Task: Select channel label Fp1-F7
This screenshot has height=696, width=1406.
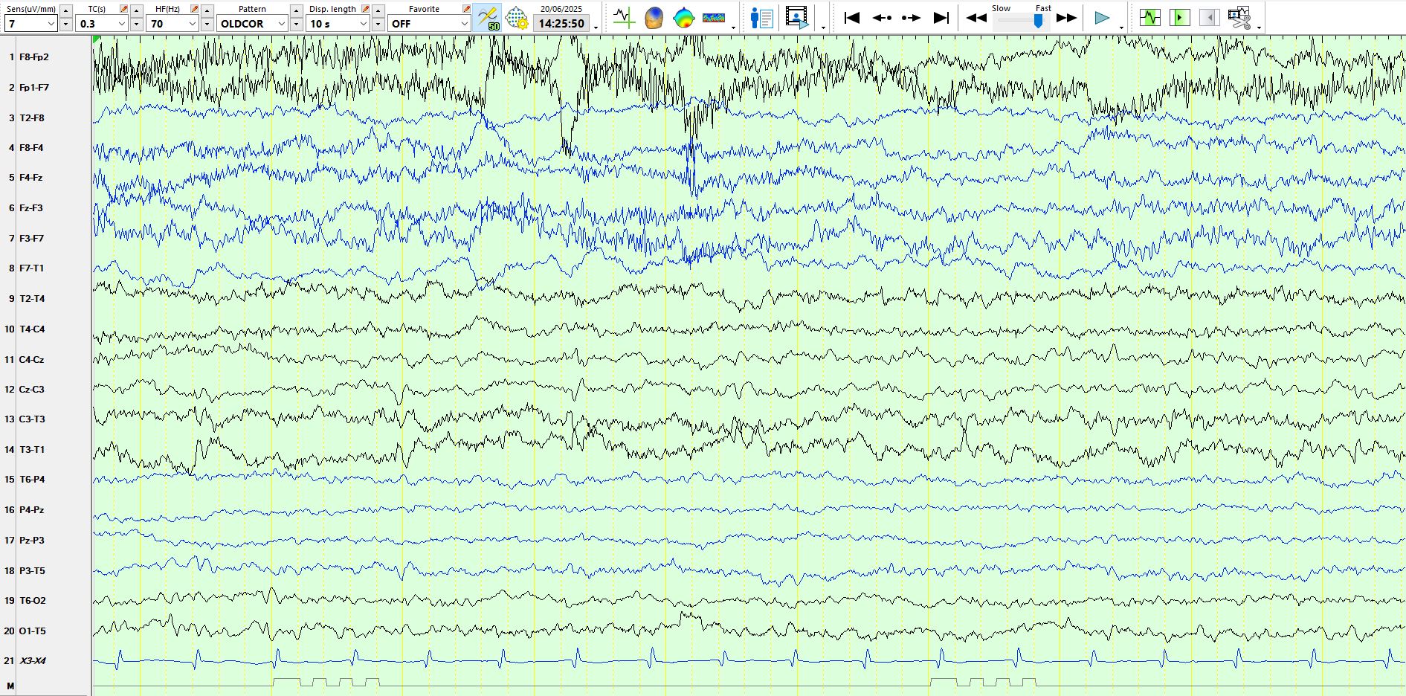Action: tap(34, 88)
